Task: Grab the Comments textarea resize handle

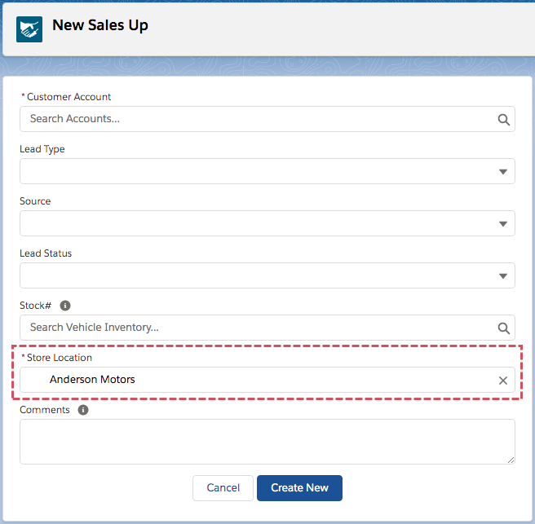Action: tap(511, 460)
